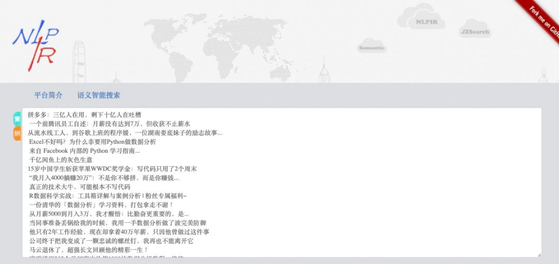Click the NLPIR cloud graphic

coord(426,22)
